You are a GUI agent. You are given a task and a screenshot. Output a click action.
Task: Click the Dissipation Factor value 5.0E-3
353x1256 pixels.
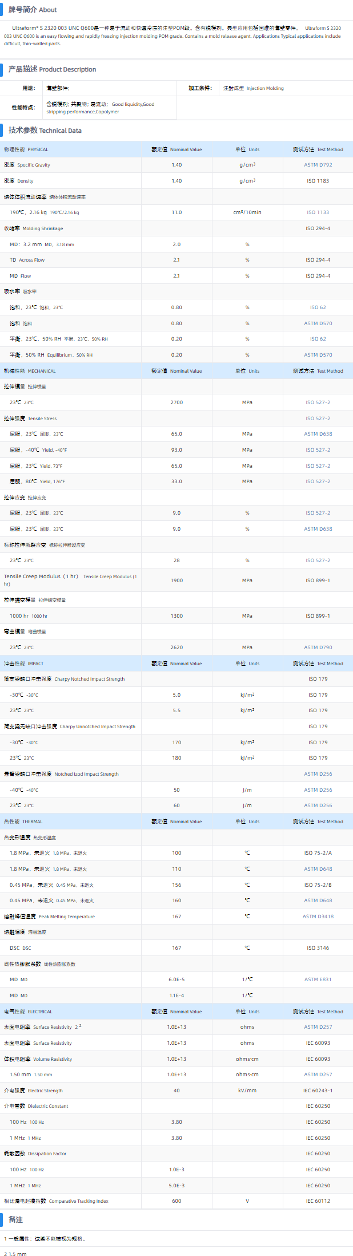coord(176,1186)
